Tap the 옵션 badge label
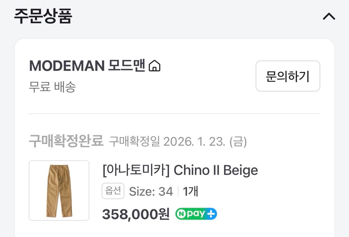Viewport: 349px width, 237px height. pos(113,191)
